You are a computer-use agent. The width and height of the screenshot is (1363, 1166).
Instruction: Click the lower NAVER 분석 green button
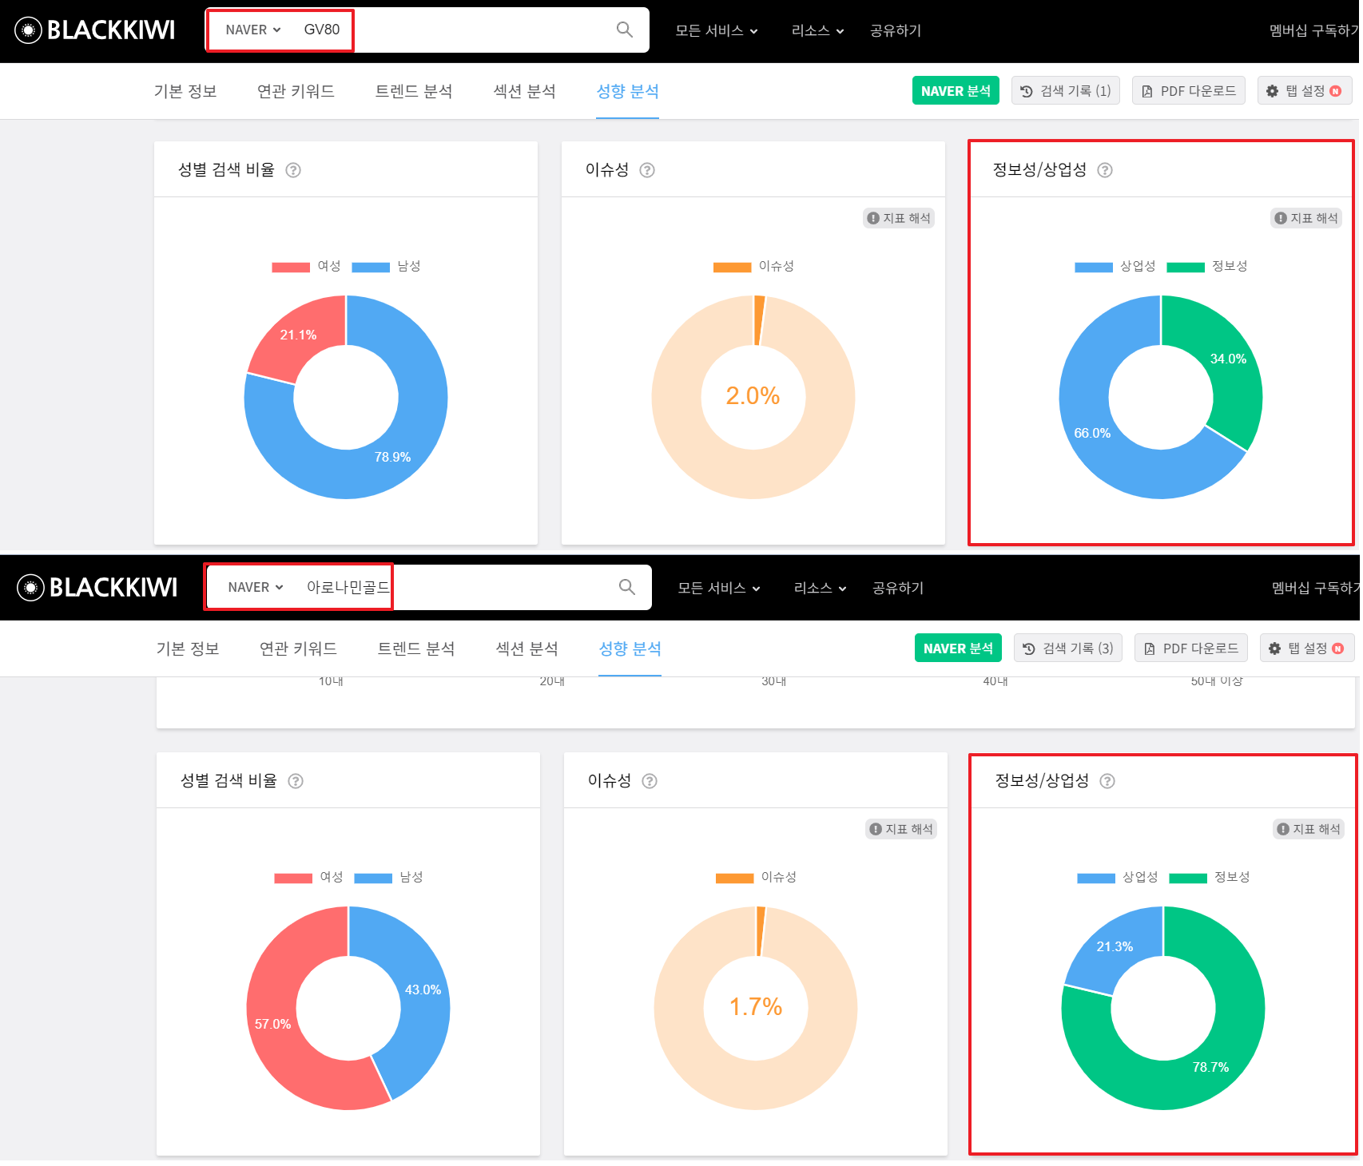[x=958, y=648]
